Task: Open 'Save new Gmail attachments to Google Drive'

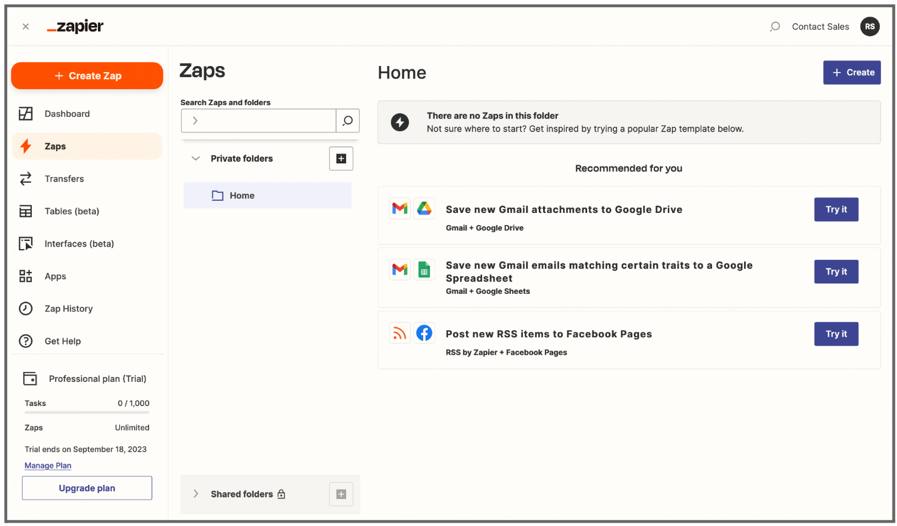Action: [x=564, y=210]
